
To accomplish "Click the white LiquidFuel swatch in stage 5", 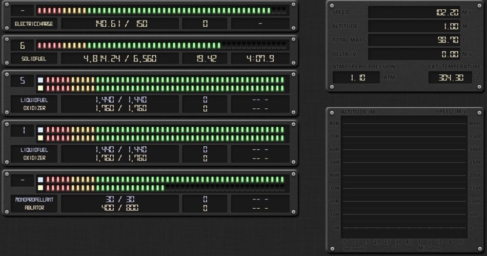I will tap(40, 80).
